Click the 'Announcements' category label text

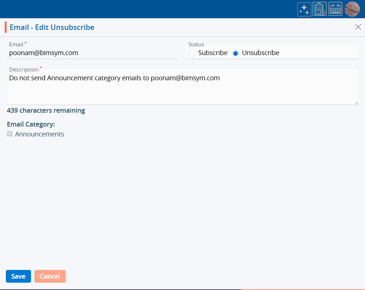[x=39, y=134]
